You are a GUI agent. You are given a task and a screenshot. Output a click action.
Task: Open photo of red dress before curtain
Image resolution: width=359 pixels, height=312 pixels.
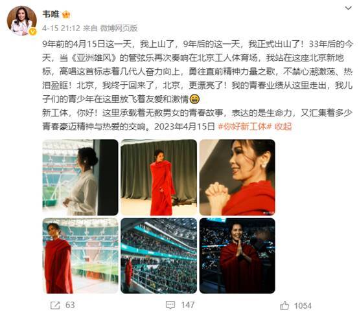click(159, 177)
